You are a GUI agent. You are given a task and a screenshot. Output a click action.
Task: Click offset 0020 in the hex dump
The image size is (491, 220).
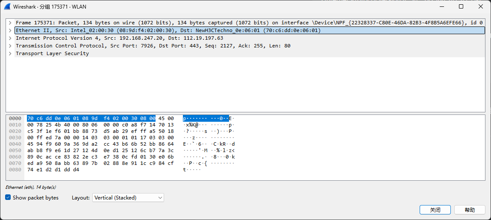15,131
